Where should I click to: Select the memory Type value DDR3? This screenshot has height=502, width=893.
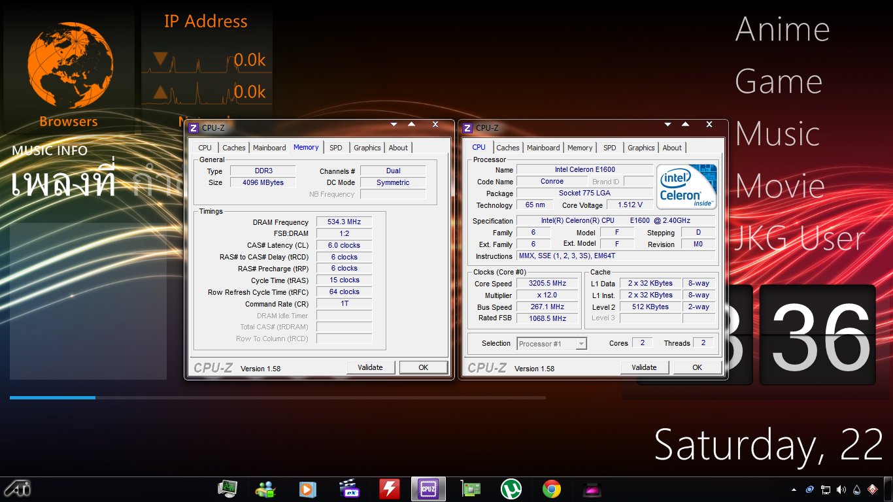pos(263,171)
